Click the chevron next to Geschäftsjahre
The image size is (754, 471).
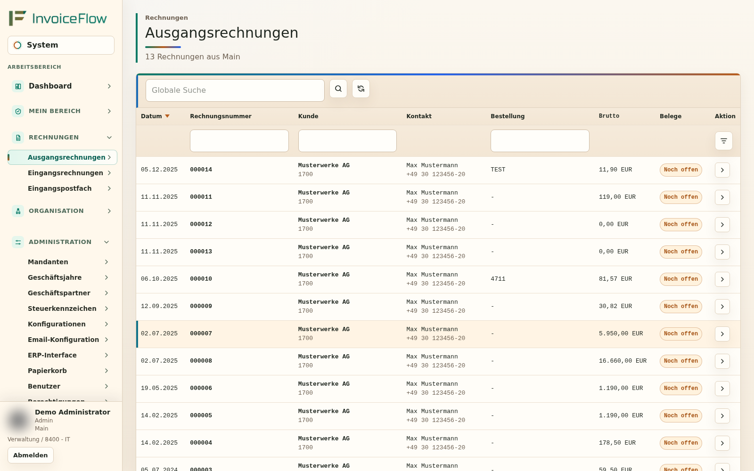(x=107, y=277)
